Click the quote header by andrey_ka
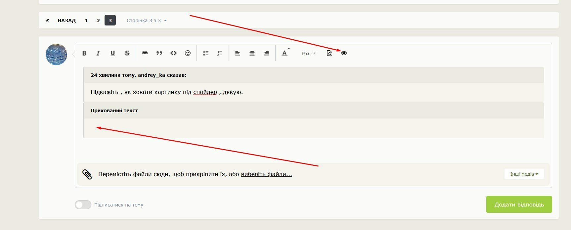 coord(314,75)
